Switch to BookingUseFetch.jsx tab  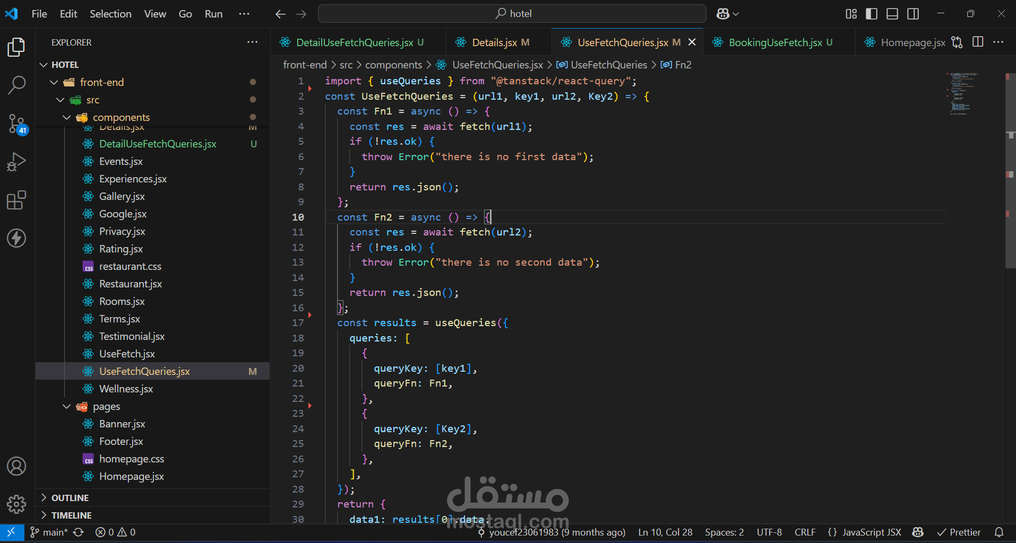click(x=779, y=42)
